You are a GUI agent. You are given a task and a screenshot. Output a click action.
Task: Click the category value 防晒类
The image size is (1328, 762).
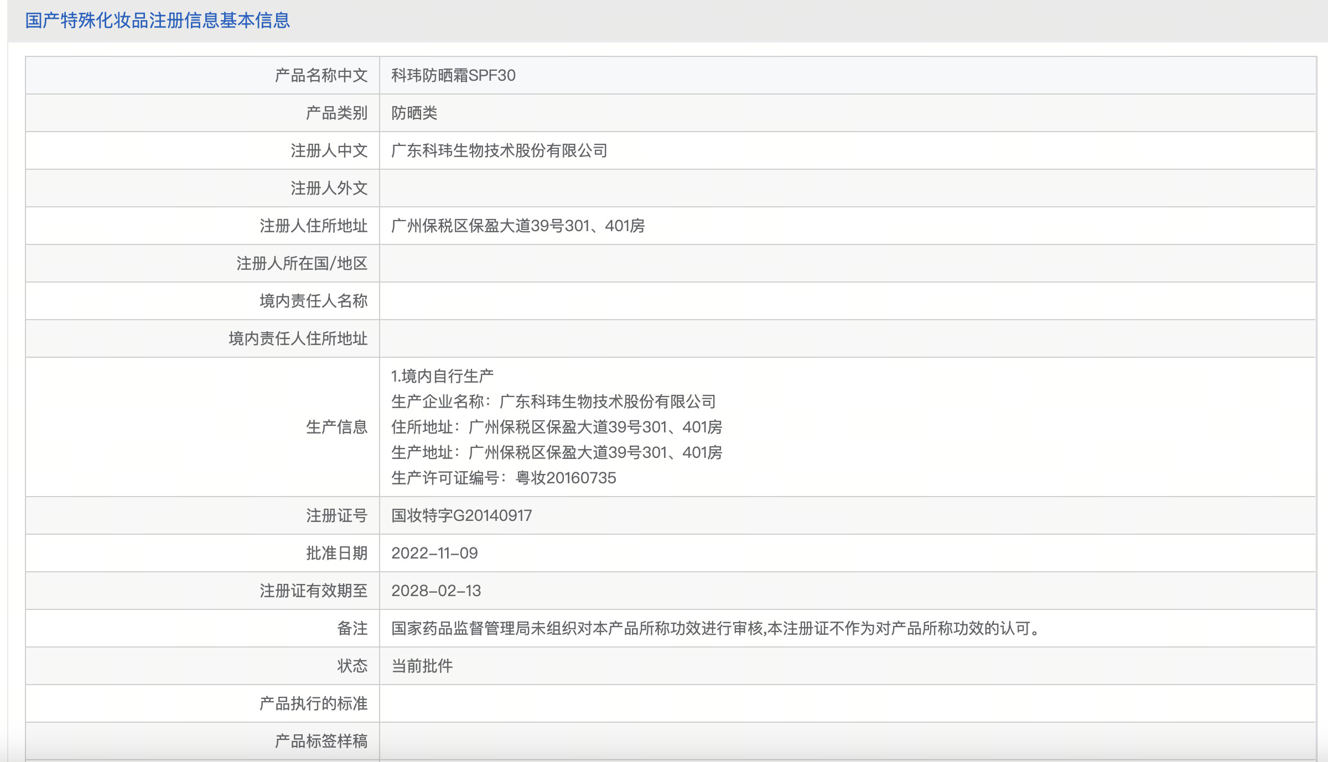pyautogui.click(x=414, y=113)
